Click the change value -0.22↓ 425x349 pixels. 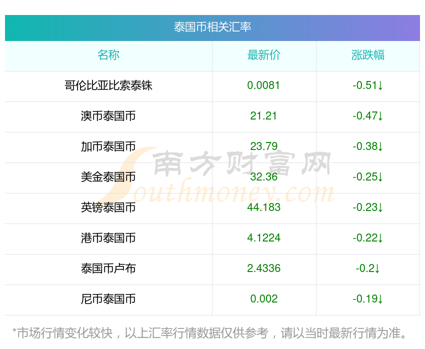(368, 238)
